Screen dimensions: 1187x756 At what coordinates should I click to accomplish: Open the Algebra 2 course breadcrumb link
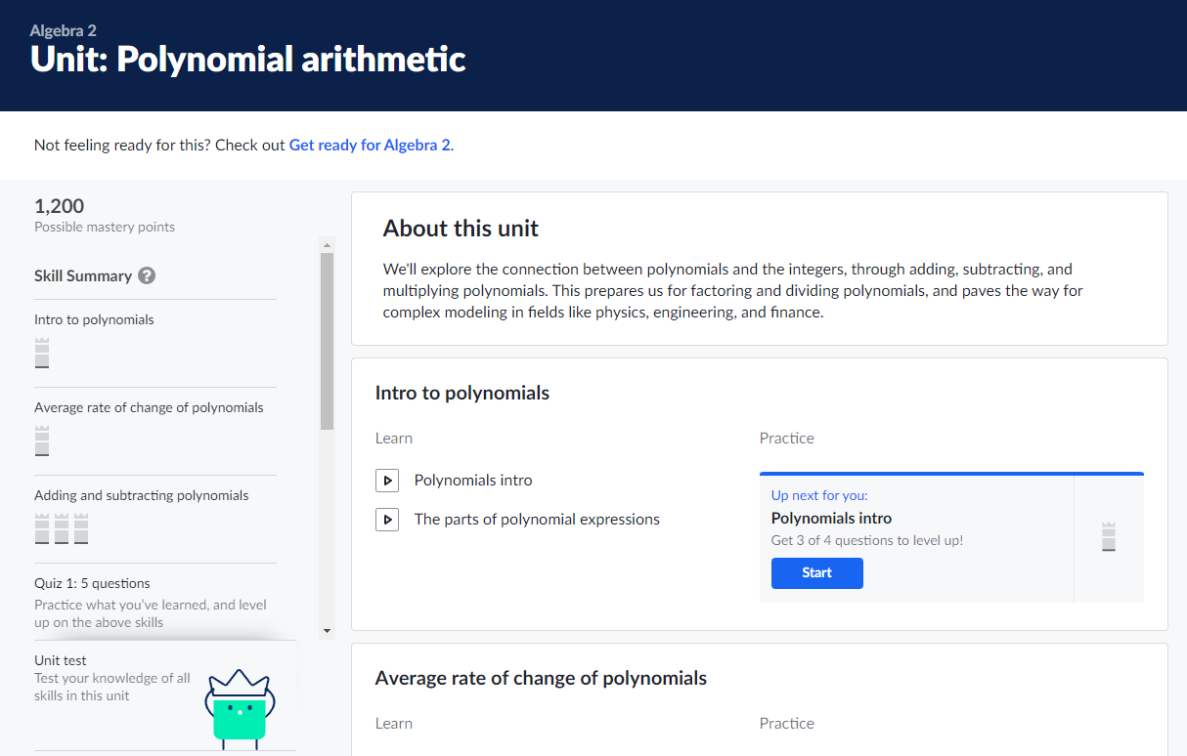coord(63,30)
